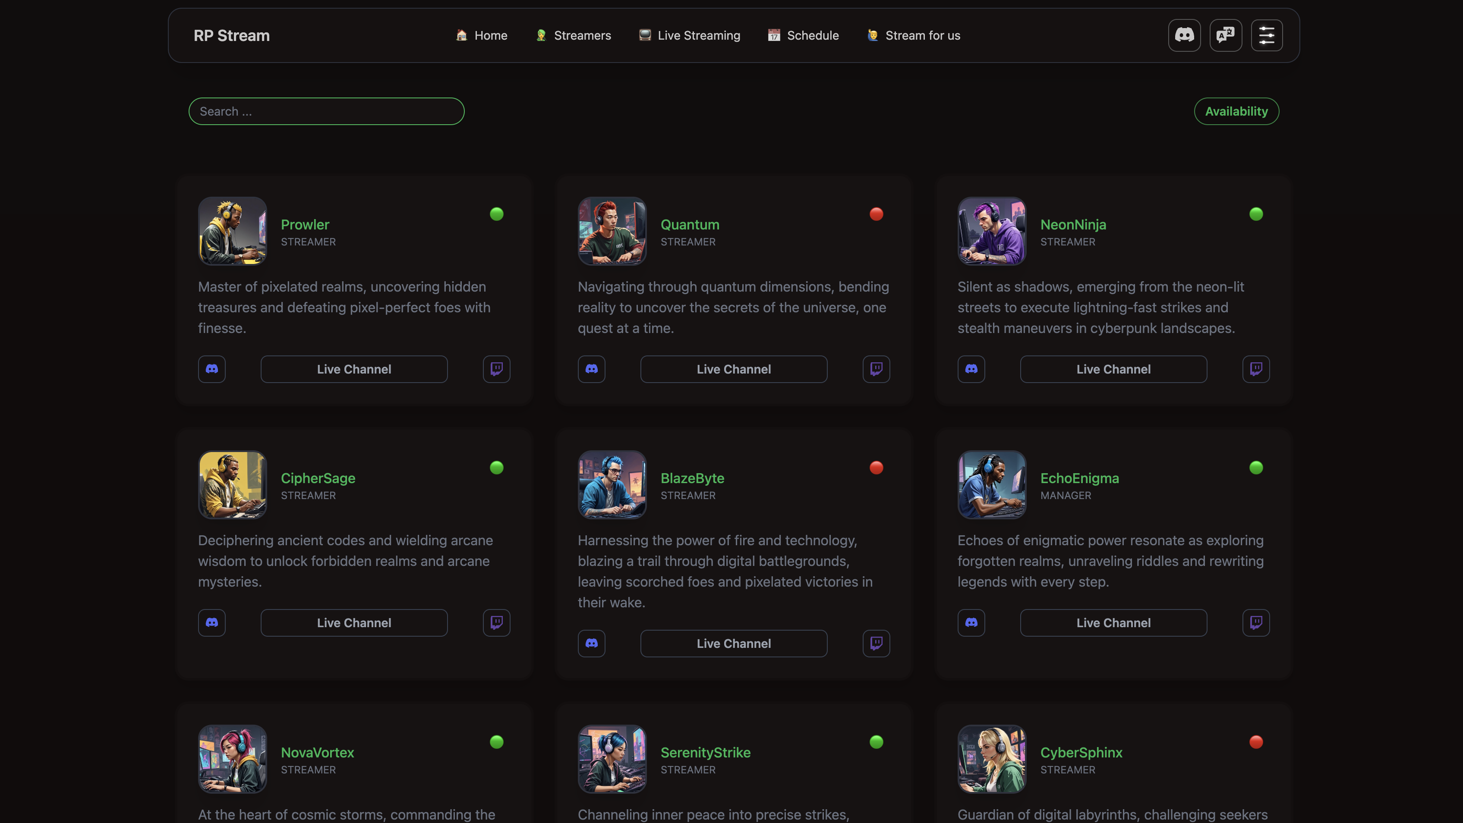Click NovaVortex's avatar thumbnail

coord(232,758)
